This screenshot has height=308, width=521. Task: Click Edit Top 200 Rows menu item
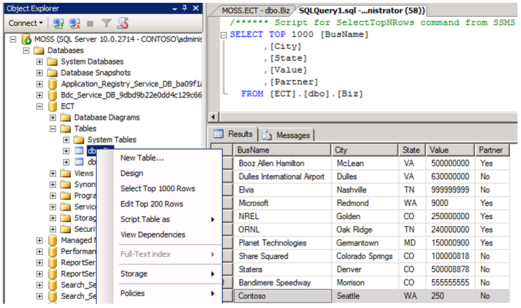pos(151,204)
